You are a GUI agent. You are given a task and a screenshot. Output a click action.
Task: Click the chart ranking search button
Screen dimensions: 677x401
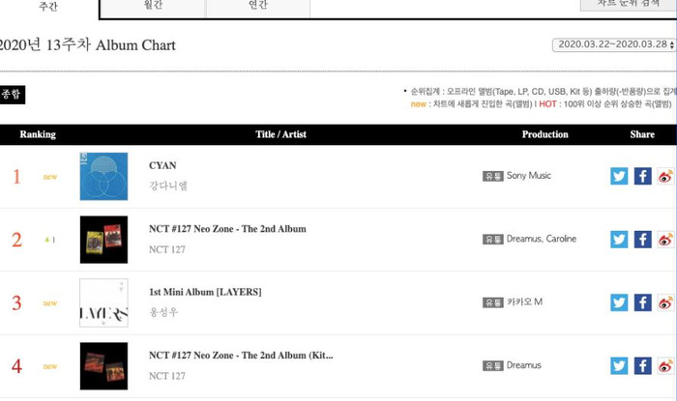point(629,4)
